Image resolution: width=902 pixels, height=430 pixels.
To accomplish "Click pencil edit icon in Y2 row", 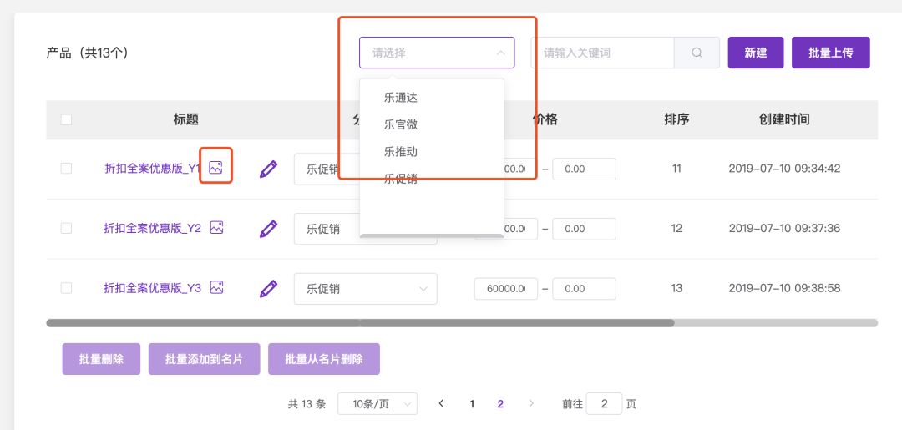I will (x=268, y=229).
